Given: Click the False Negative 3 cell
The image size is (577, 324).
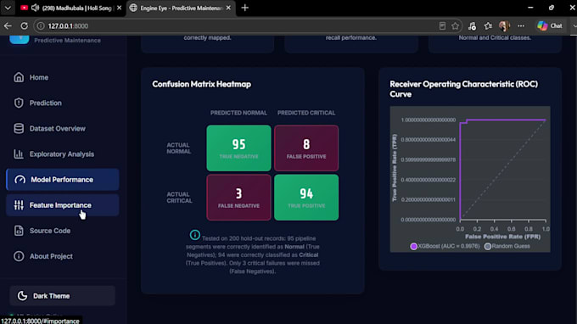Looking at the screenshot, I should [238, 198].
